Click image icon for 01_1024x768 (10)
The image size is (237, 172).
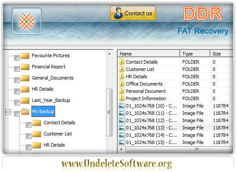tap(122, 106)
